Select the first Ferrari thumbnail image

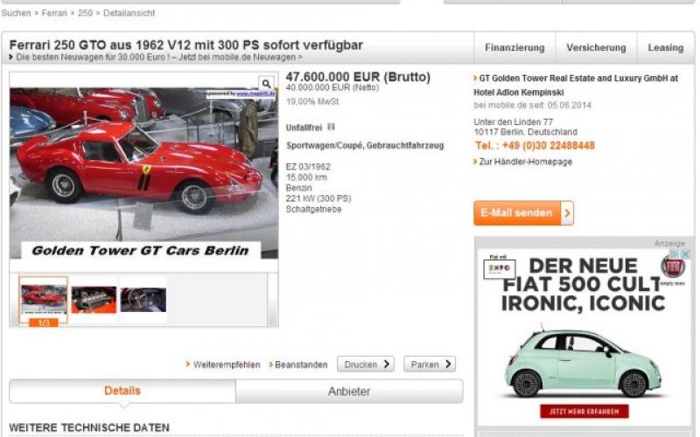pos(43,299)
